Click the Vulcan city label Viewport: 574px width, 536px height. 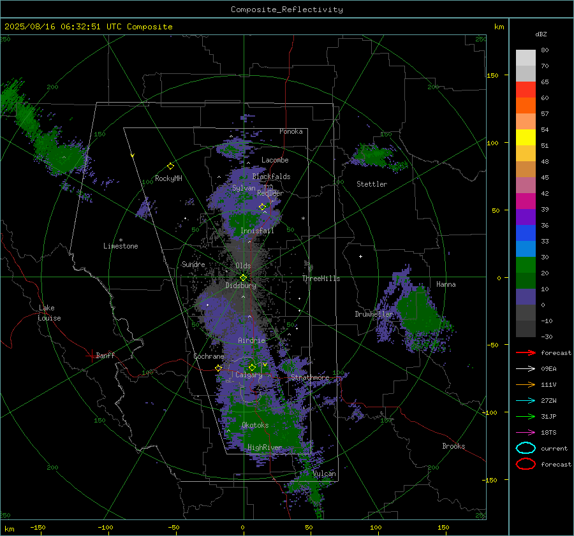pyautogui.click(x=324, y=474)
